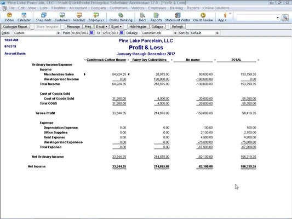Click the Accrual Basis label
Viewport: 292px width, 219px height.
[x=15, y=54]
